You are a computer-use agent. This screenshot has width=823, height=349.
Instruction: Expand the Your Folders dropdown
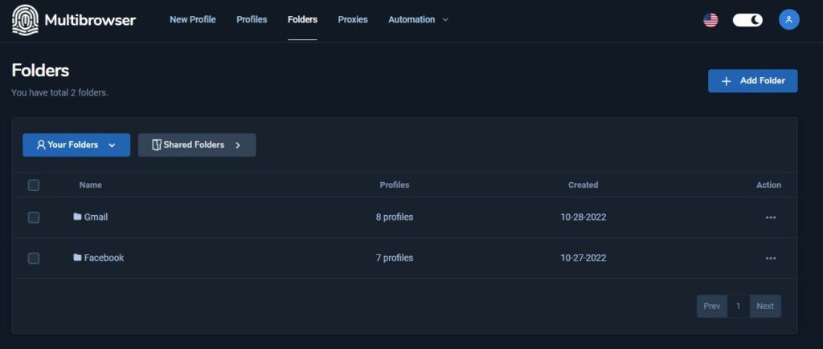tap(76, 144)
